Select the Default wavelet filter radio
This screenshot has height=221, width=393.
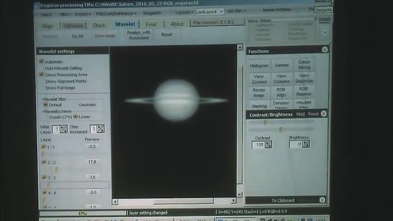coord(45,105)
